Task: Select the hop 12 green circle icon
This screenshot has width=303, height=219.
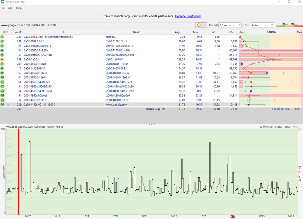Action: click(x=2, y=87)
